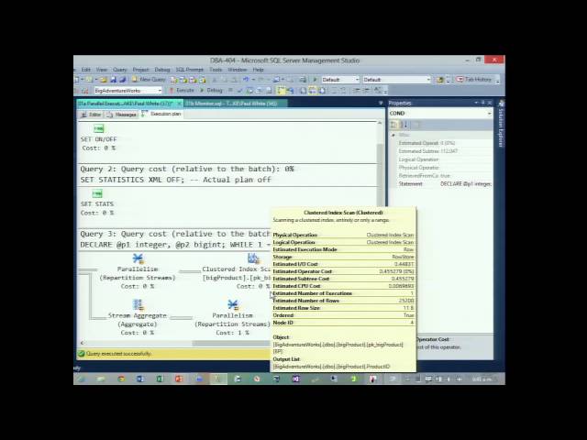Open the Query menu
The width and height of the screenshot is (587, 440).
(120, 70)
